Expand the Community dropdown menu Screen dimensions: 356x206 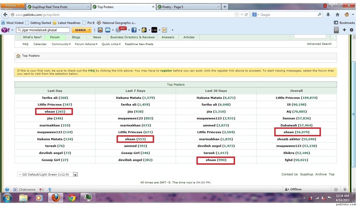coord(61,44)
